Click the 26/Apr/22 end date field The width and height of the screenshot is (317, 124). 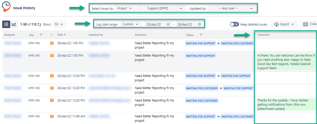pyautogui.click(x=189, y=24)
